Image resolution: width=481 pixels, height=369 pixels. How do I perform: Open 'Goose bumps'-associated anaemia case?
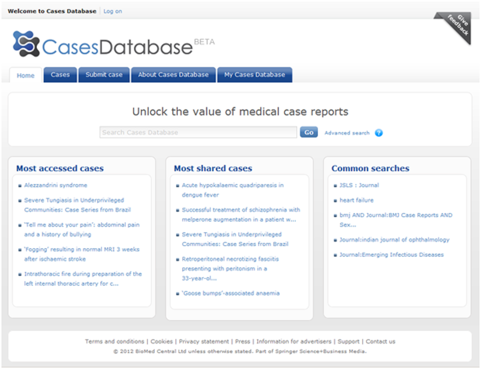click(x=231, y=293)
